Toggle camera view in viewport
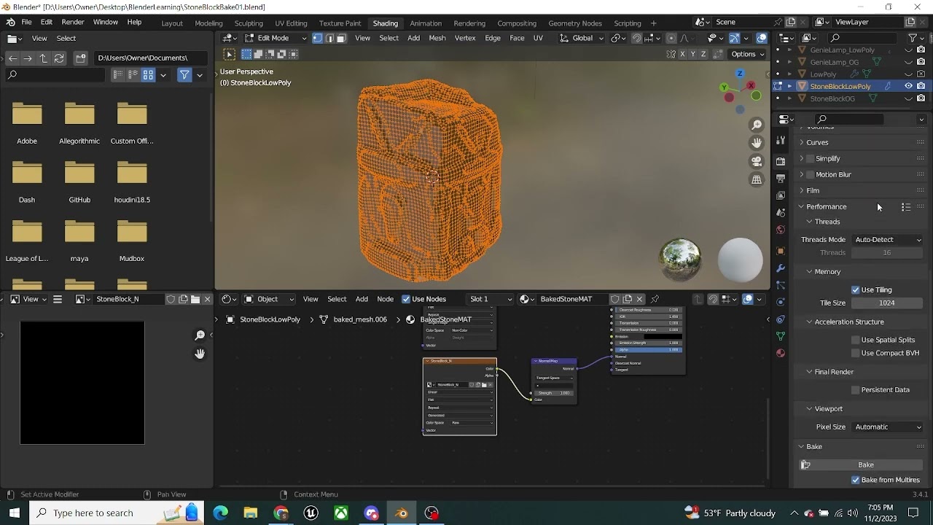The width and height of the screenshot is (933, 525). [757, 161]
